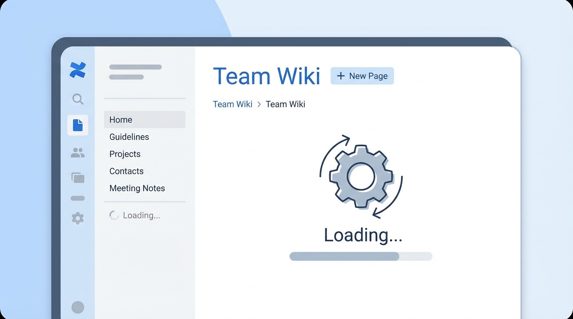Image resolution: width=573 pixels, height=319 pixels.
Task: Click the dark Team Wiki breadcrumb after the chevron
Action: pyautogui.click(x=285, y=104)
